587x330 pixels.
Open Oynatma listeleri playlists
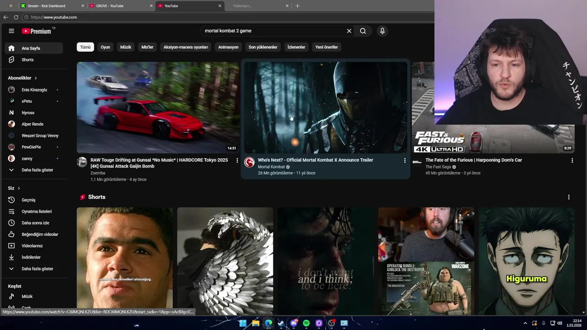coord(34,211)
